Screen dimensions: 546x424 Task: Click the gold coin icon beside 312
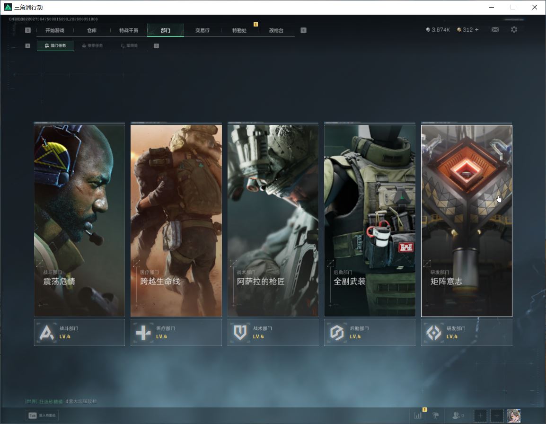click(x=459, y=30)
